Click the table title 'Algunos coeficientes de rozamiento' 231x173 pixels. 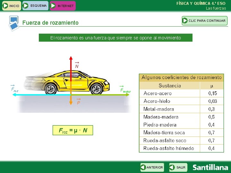pos(182,78)
